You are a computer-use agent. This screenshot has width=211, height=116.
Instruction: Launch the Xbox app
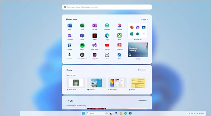[x=120, y=36]
